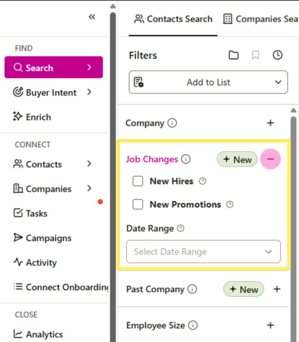The height and width of the screenshot is (342, 299).
Task: Check the New Hires checkbox
Action: tap(138, 181)
